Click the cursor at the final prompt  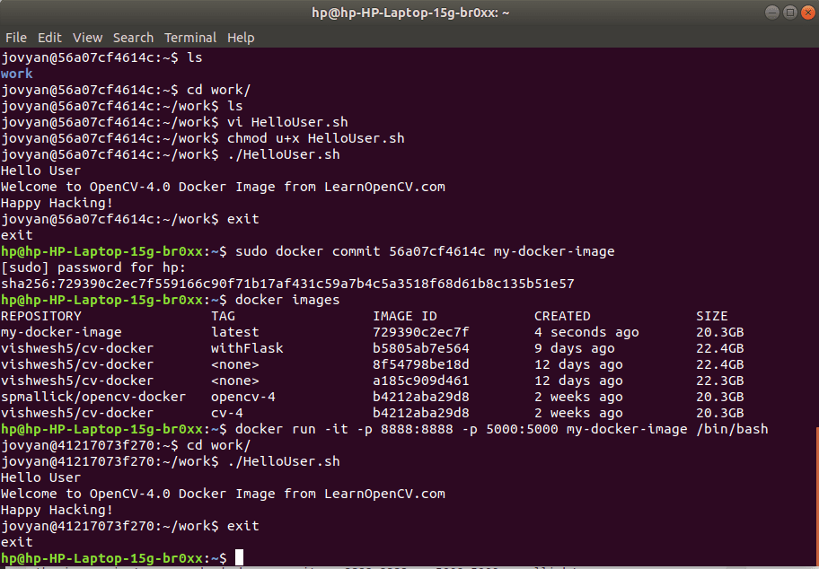tap(239, 558)
